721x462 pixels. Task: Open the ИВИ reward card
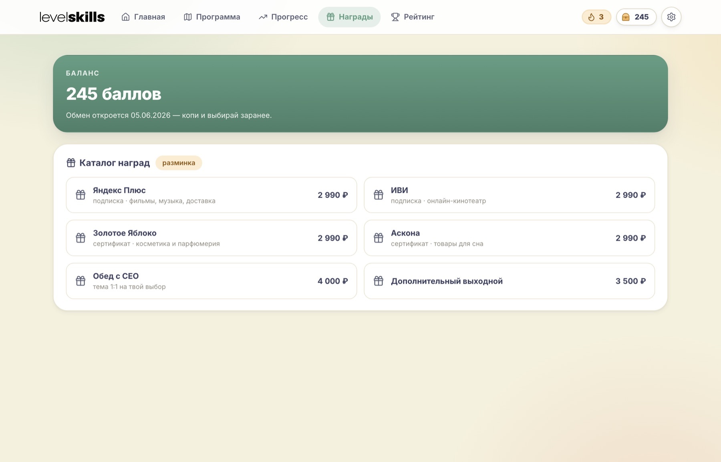pos(509,195)
